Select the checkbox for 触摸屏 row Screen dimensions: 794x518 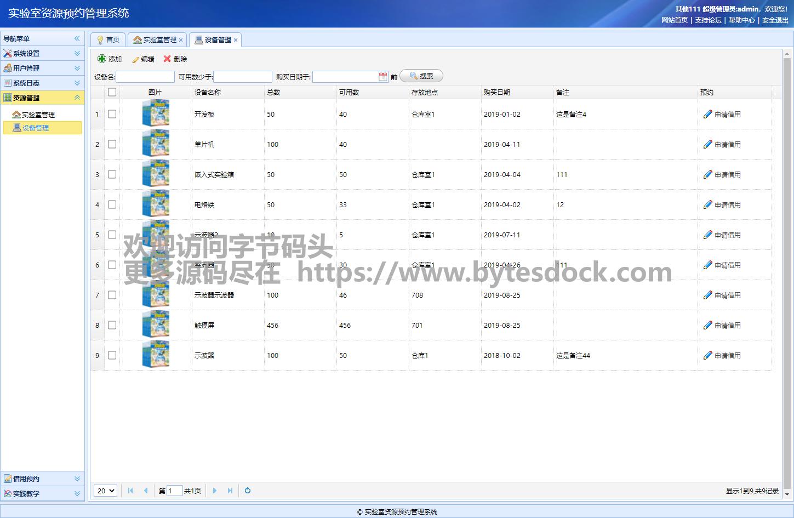(x=112, y=326)
